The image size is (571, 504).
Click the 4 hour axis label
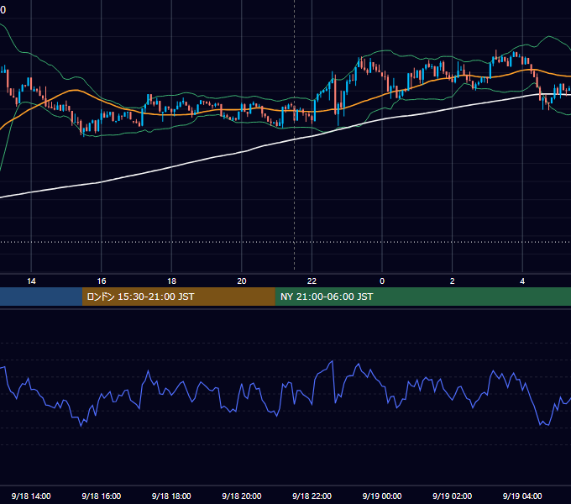point(522,281)
